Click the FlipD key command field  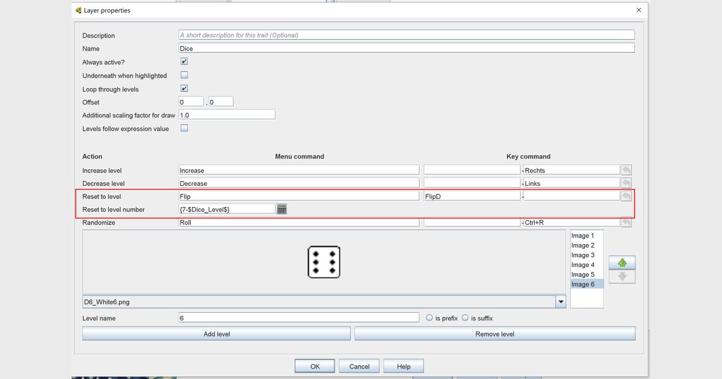pyautogui.click(x=472, y=196)
